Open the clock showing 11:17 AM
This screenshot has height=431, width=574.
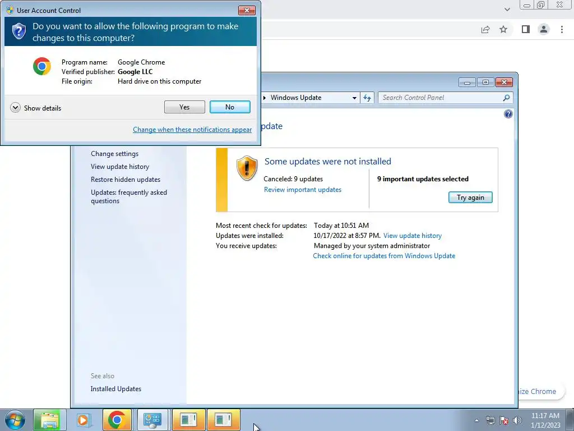click(545, 420)
